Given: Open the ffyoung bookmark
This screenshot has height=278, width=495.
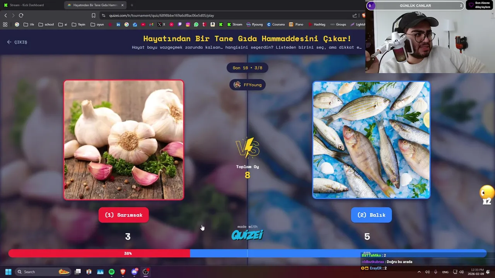Looking at the screenshot, I should pyautogui.click(x=254, y=24).
